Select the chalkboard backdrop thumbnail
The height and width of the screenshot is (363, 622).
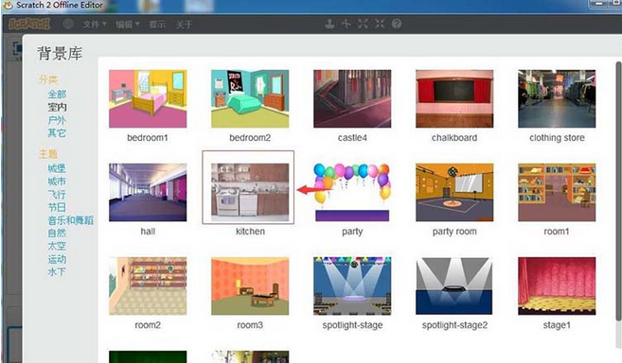[454, 98]
